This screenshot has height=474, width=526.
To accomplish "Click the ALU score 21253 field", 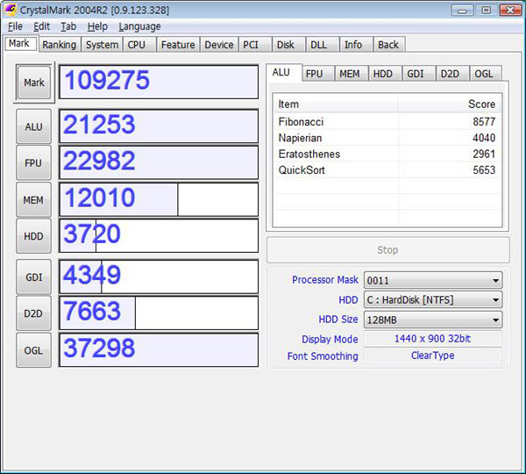I will [159, 126].
